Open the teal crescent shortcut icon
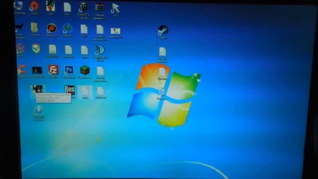This screenshot has width=318, height=179. pyautogui.click(x=100, y=50)
